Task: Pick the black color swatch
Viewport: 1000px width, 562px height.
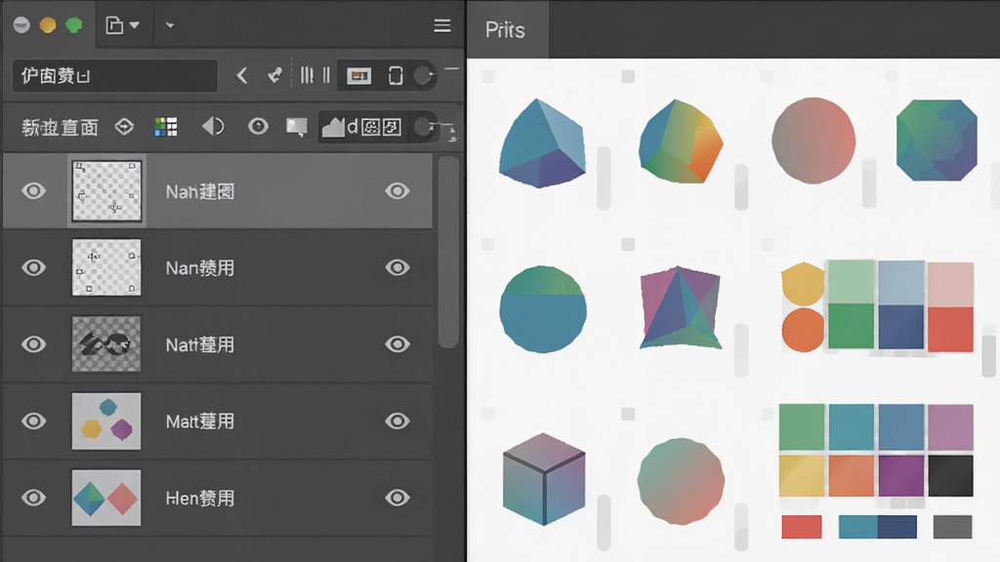Action: pyautogui.click(x=951, y=475)
